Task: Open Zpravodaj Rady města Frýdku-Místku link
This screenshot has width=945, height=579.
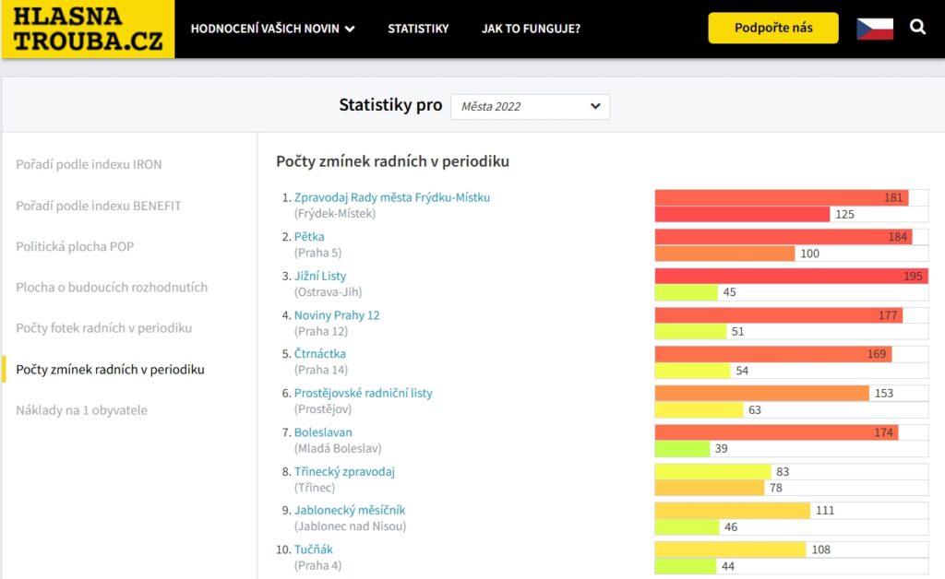Action: point(392,197)
